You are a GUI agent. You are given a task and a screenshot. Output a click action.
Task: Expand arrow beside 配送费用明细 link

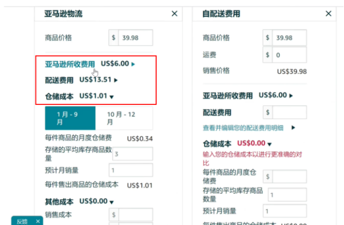(x=293, y=128)
